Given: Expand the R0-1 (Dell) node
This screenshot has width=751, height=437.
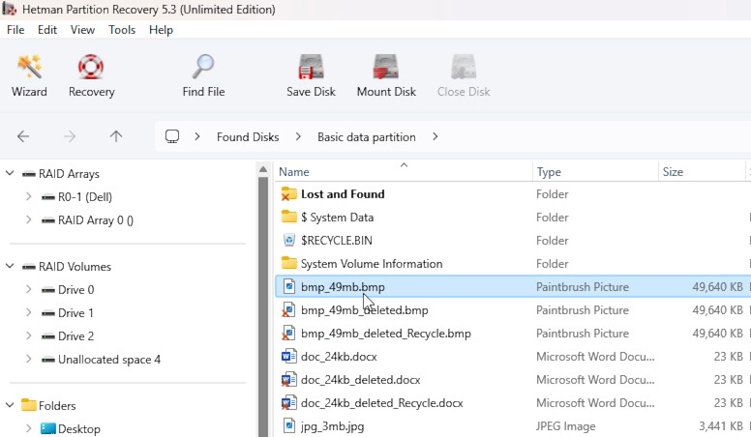Looking at the screenshot, I should (x=29, y=196).
